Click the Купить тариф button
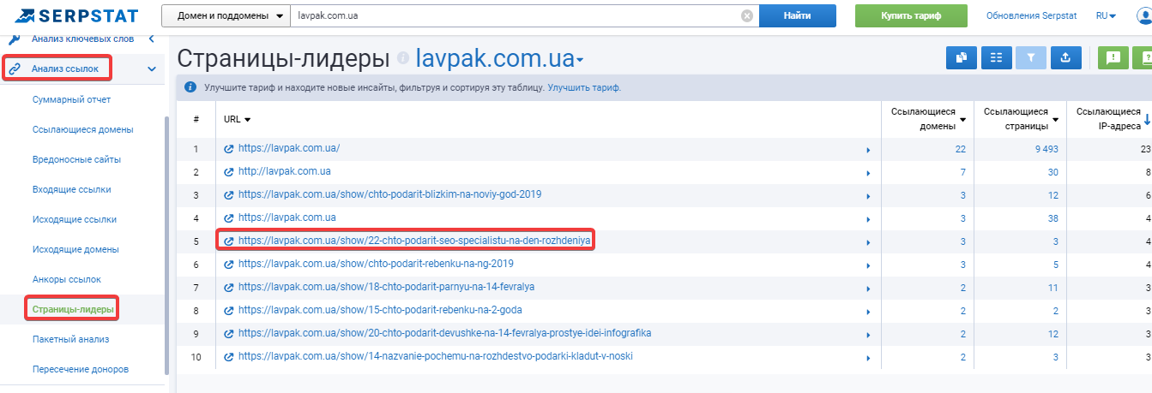Screen dimensions: 1152x393 point(911,15)
